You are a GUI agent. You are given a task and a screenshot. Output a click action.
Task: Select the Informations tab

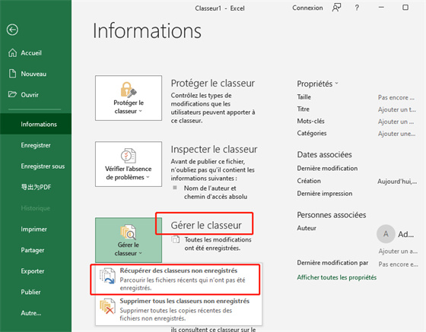[36, 124]
